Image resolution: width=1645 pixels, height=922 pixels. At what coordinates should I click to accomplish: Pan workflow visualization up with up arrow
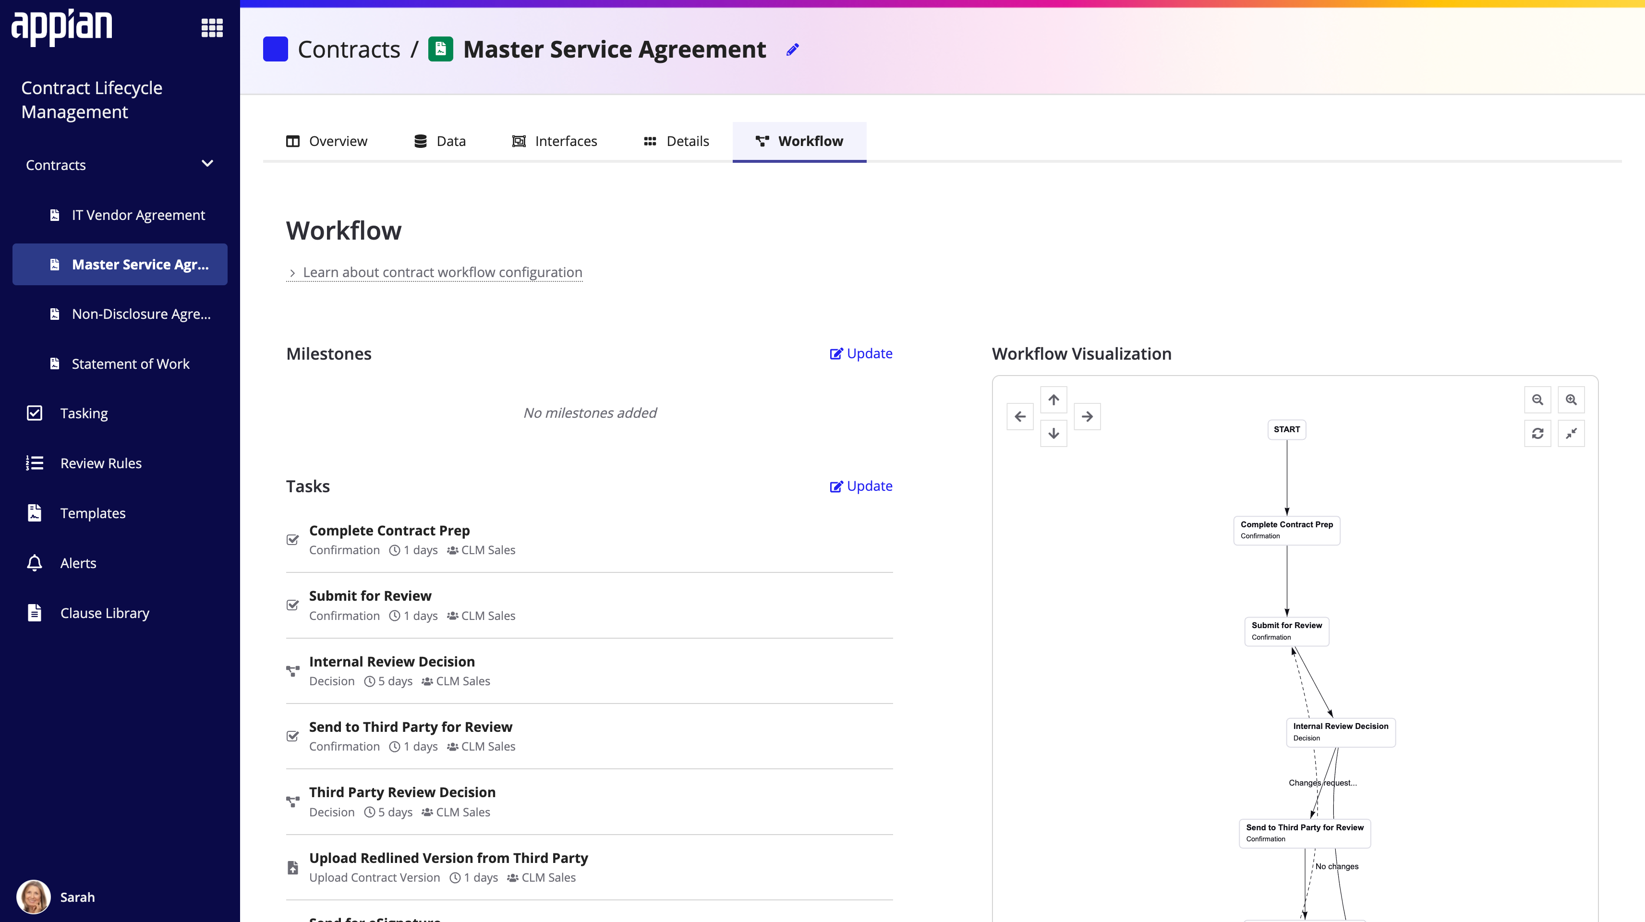(x=1053, y=400)
